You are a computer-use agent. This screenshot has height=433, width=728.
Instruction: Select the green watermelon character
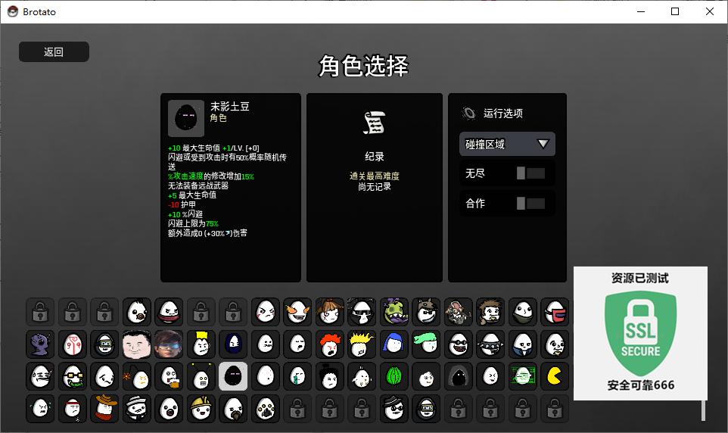coord(394,376)
